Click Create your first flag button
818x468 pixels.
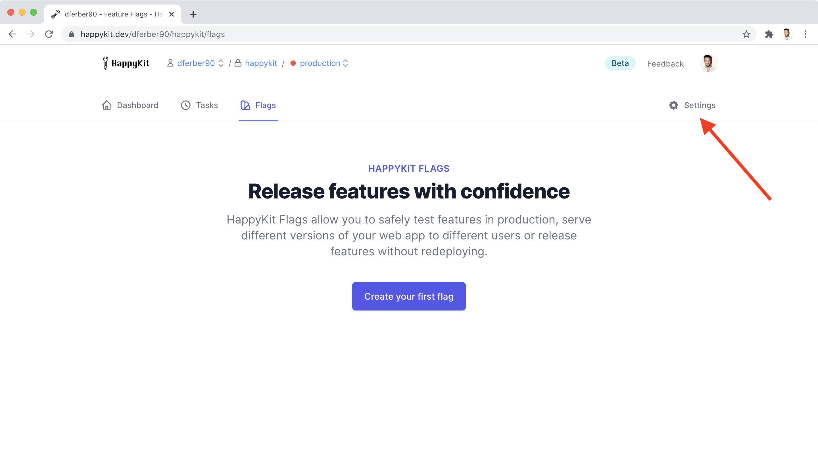(x=409, y=296)
